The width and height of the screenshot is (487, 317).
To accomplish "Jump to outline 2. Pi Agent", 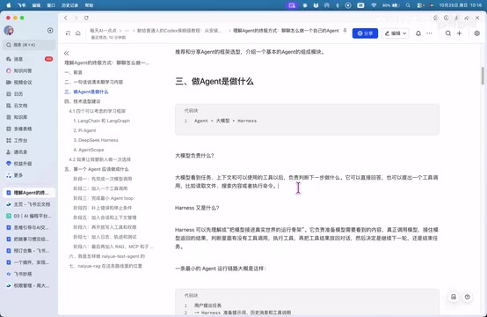I will click(84, 130).
